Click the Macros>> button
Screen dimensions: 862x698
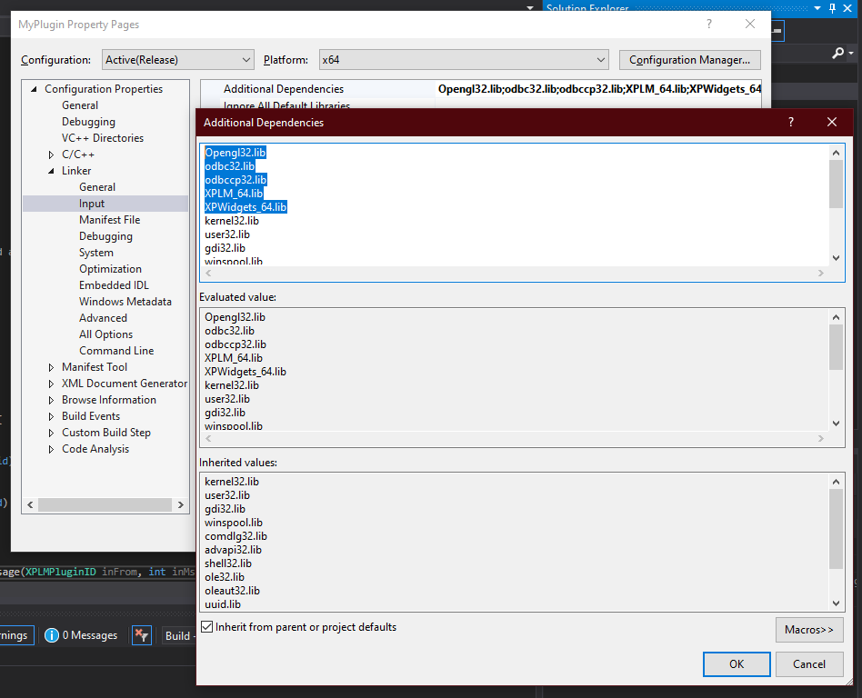[808, 630]
